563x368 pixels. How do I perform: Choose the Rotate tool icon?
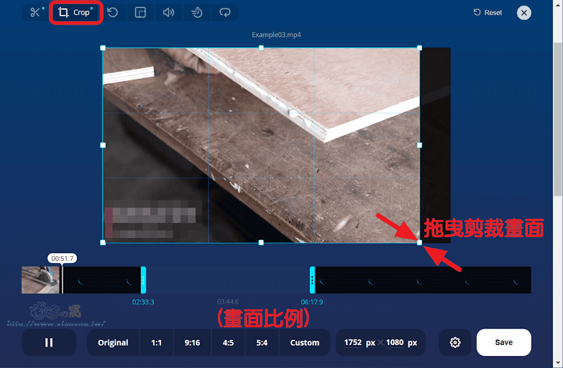[x=113, y=12]
